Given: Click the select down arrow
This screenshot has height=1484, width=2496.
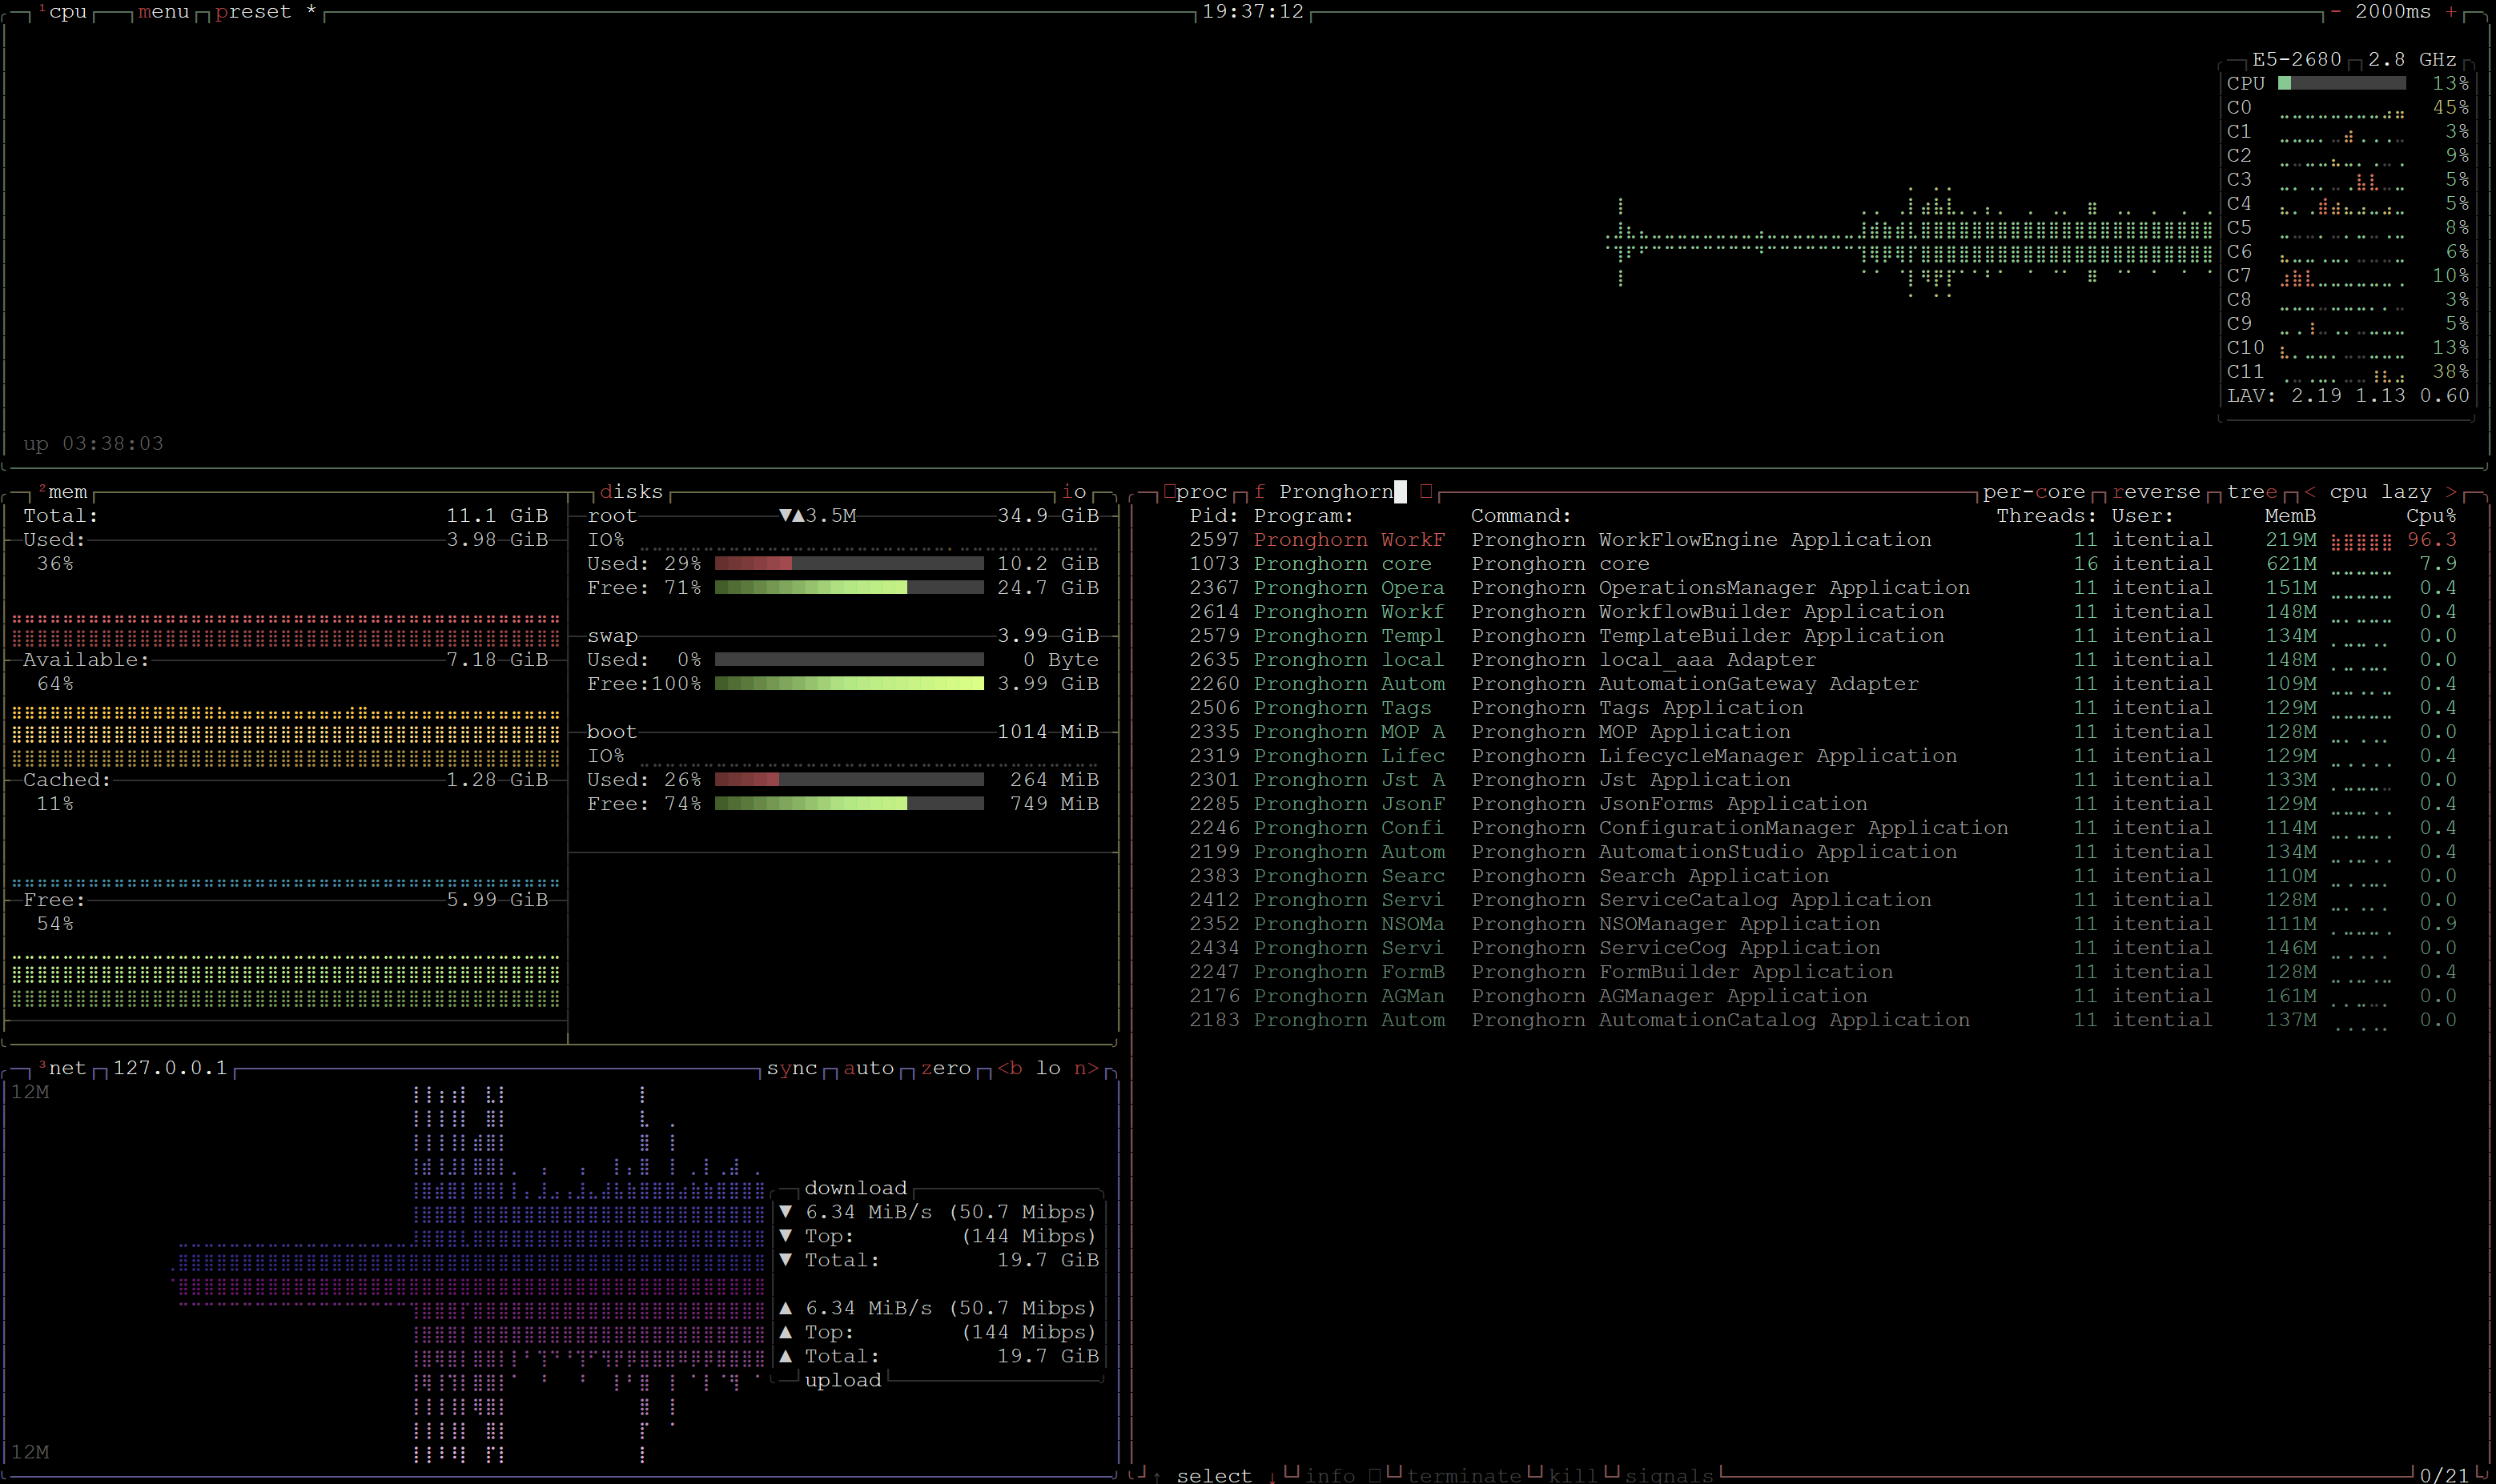Looking at the screenshot, I should point(1272,1476).
